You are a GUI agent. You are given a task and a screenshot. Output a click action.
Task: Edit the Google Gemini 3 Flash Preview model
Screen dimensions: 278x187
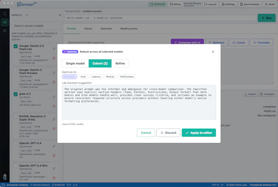(54, 73)
